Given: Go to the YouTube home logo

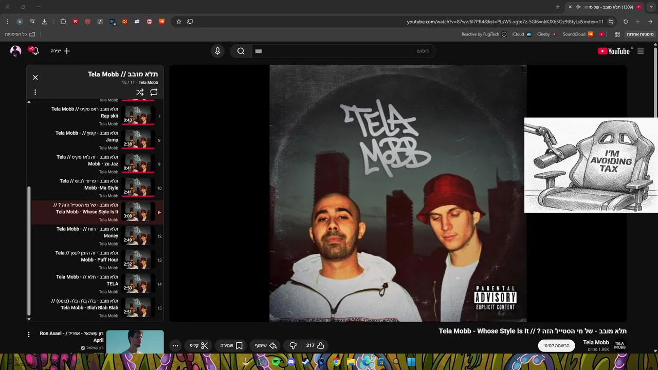Looking at the screenshot, I should (x=614, y=51).
